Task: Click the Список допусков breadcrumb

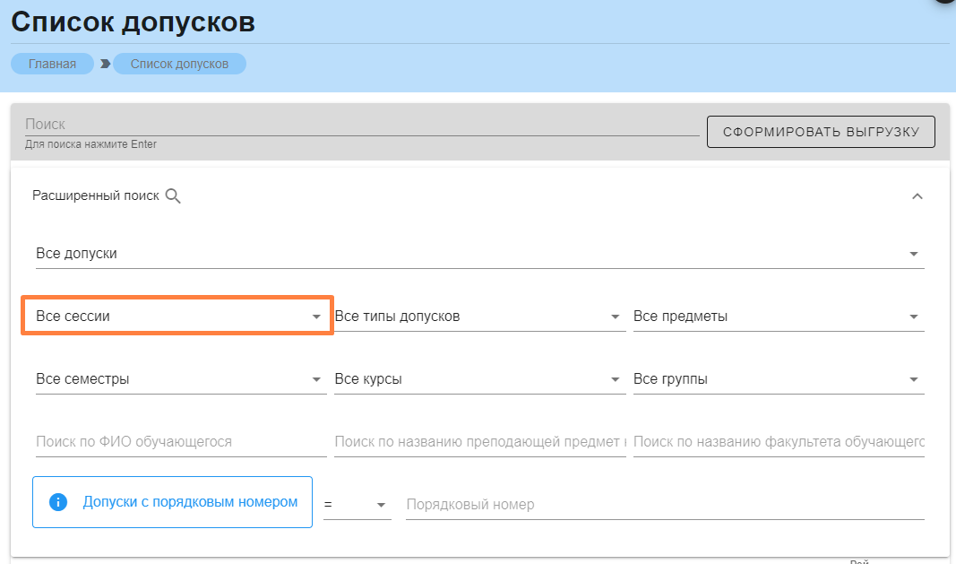Action: pos(179,64)
